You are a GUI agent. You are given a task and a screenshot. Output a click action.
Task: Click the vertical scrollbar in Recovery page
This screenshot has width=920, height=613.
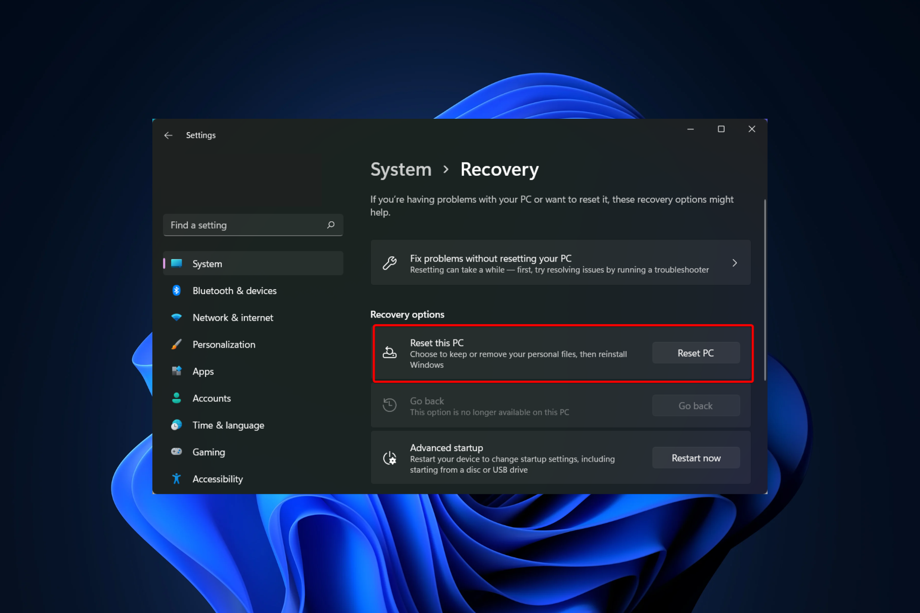tap(765, 290)
